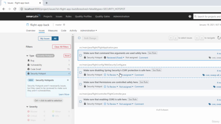221x124 pixels.
Task: Switch to My Issues toggle
Action: [45, 38]
